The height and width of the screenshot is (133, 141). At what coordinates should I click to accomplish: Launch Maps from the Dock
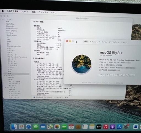point(50,127)
